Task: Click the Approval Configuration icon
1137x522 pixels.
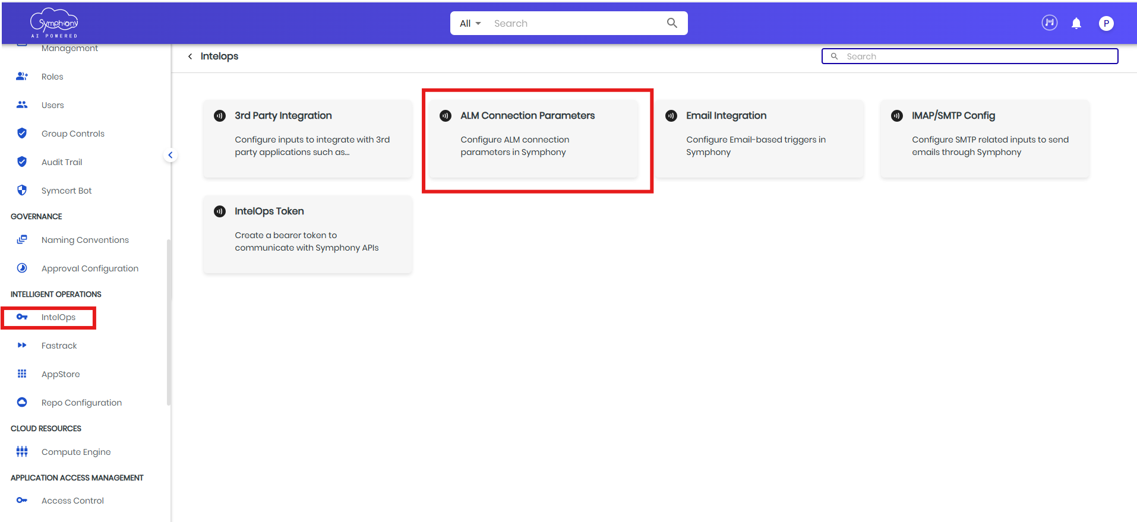Action: (x=22, y=268)
